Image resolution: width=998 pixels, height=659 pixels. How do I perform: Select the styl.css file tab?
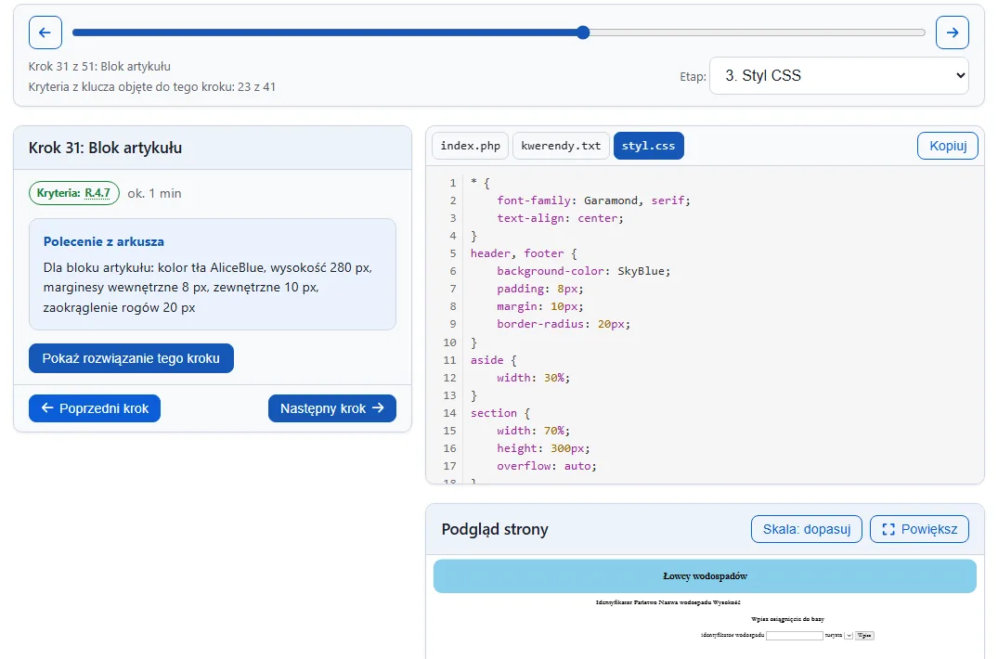[649, 146]
